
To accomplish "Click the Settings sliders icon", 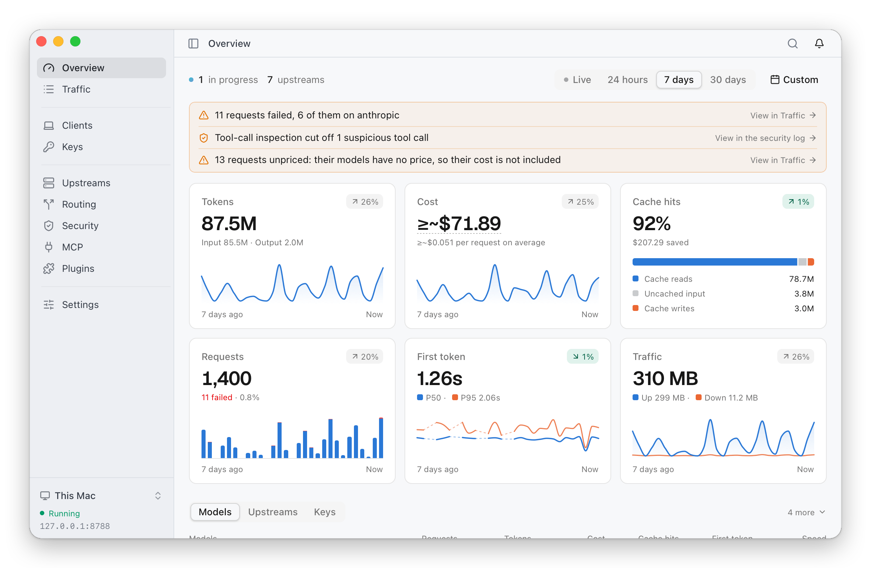I will coord(49,305).
